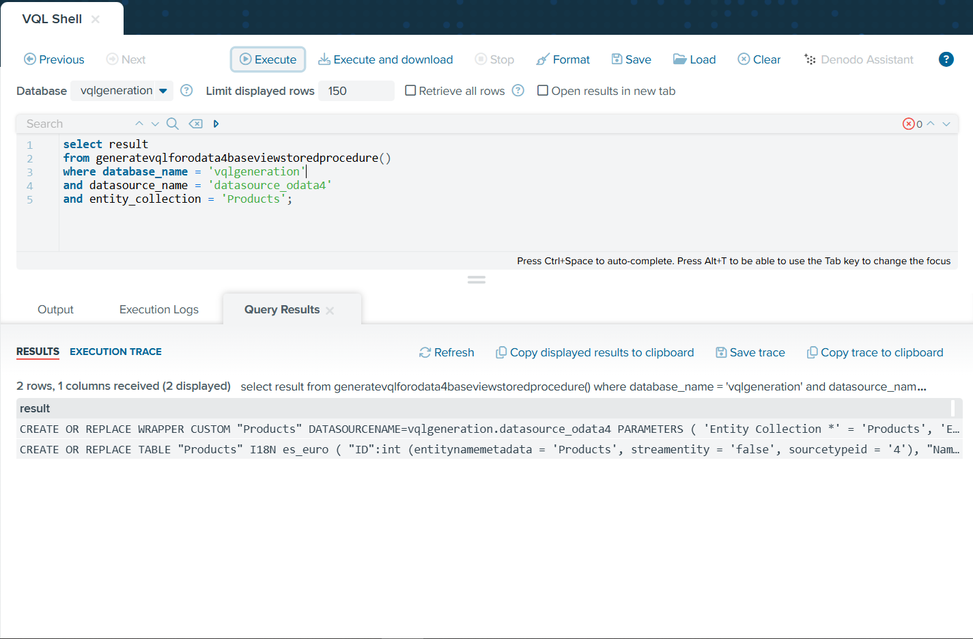Click the Stop button

494,59
